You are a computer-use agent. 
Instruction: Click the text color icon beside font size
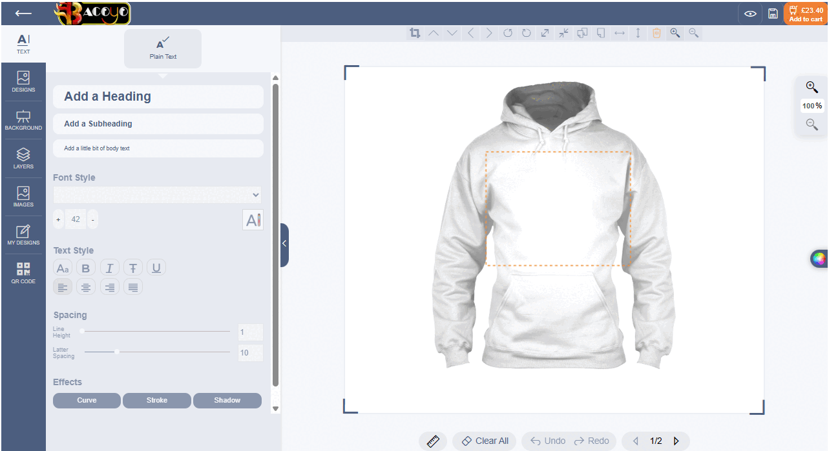pos(253,219)
